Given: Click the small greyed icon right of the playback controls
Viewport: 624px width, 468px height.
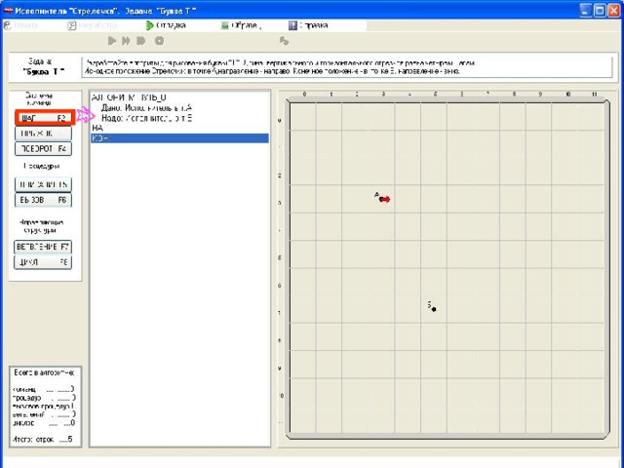Looking at the screenshot, I should (x=284, y=41).
